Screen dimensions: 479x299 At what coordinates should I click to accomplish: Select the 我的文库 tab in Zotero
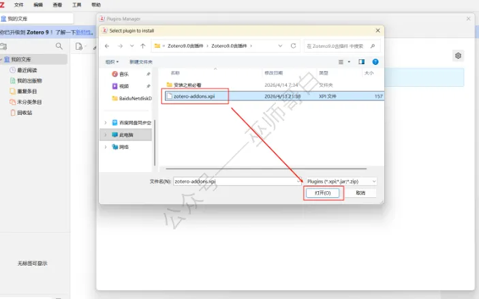click(x=37, y=18)
